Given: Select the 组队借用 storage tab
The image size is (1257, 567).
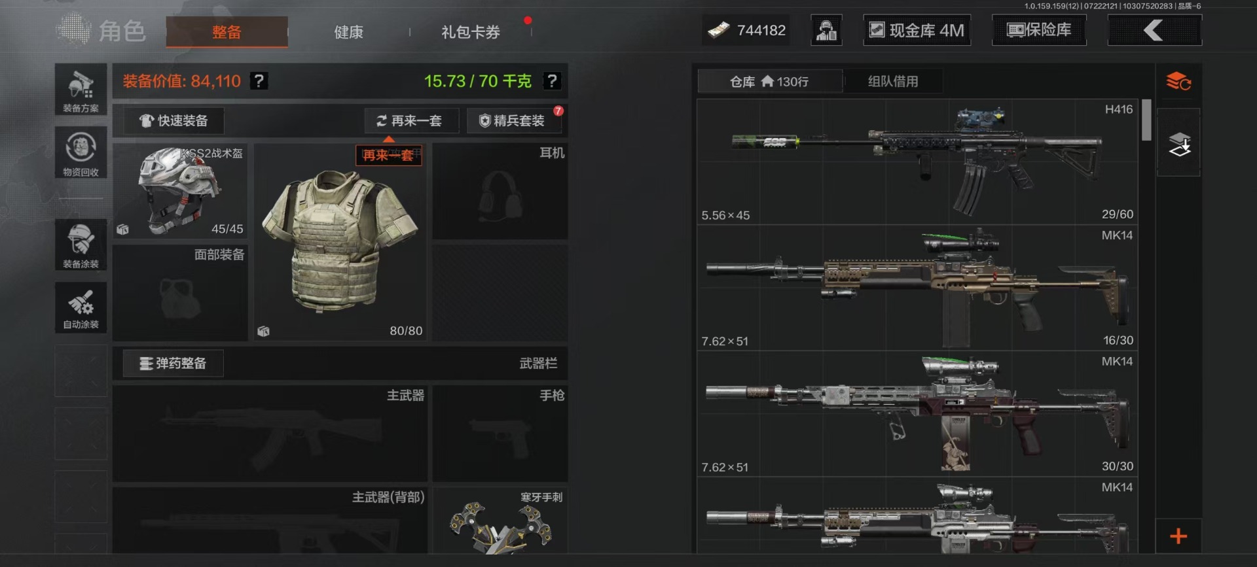Looking at the screenshot, I should pos(893,81).
